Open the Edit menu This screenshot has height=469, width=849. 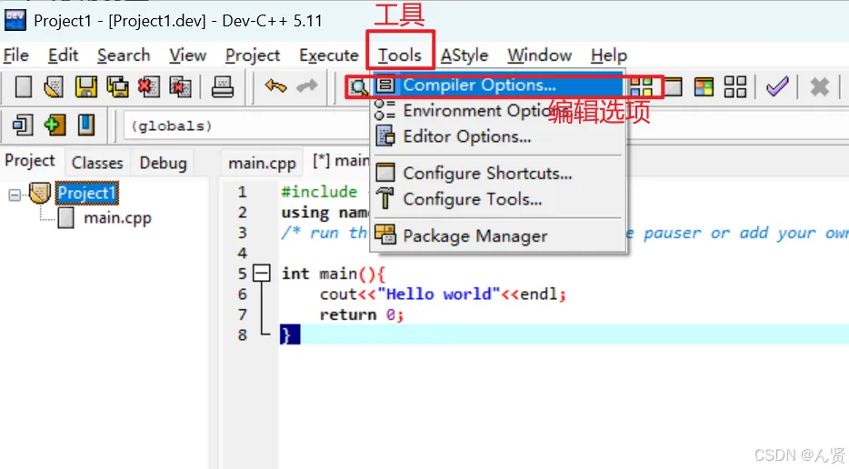point(63,55)
